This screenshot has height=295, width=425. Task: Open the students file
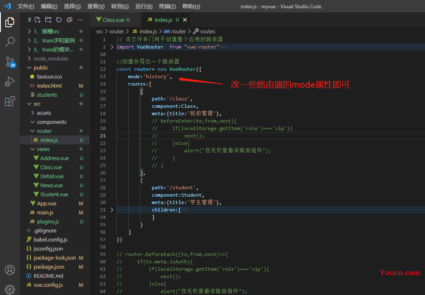(55, 95)
